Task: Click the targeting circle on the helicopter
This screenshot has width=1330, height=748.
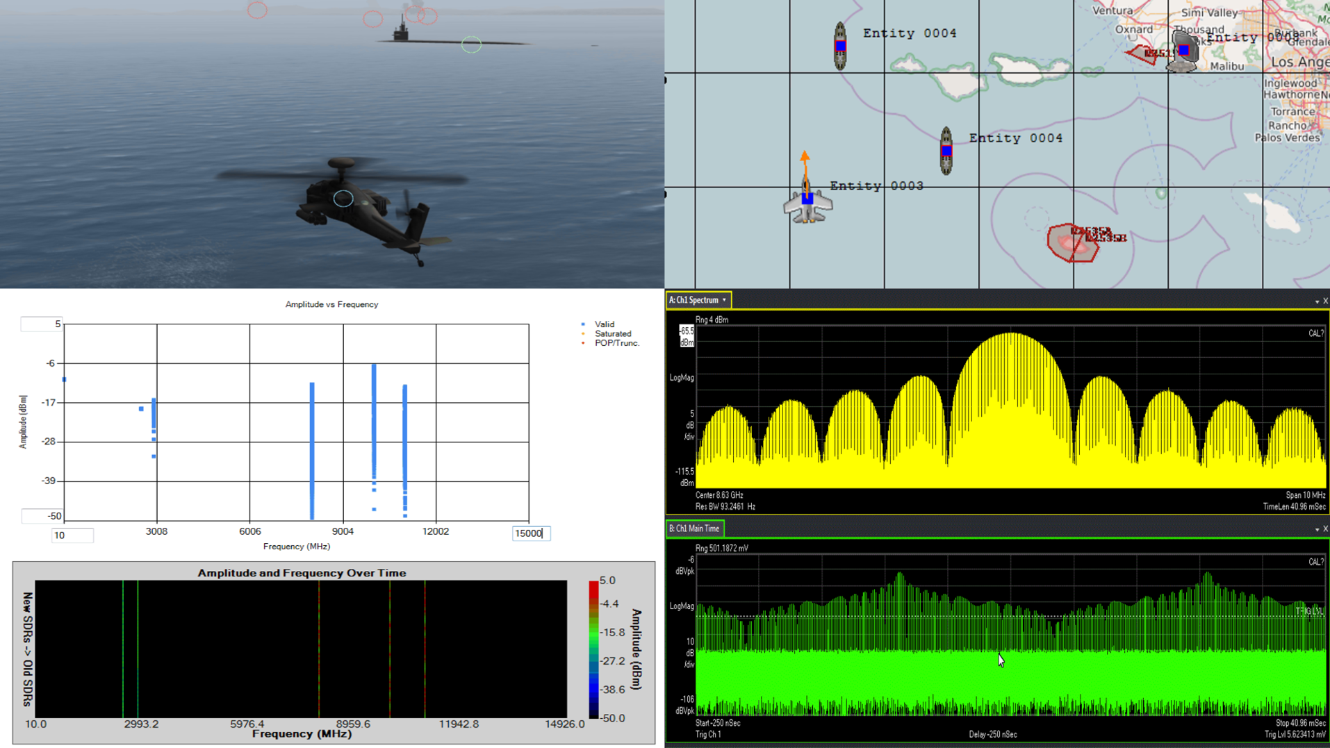Action: (x=342, y=199)
